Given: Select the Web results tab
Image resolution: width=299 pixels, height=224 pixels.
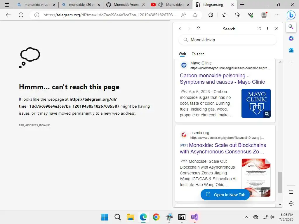Looking at the screenshot, I should (182, 54).
